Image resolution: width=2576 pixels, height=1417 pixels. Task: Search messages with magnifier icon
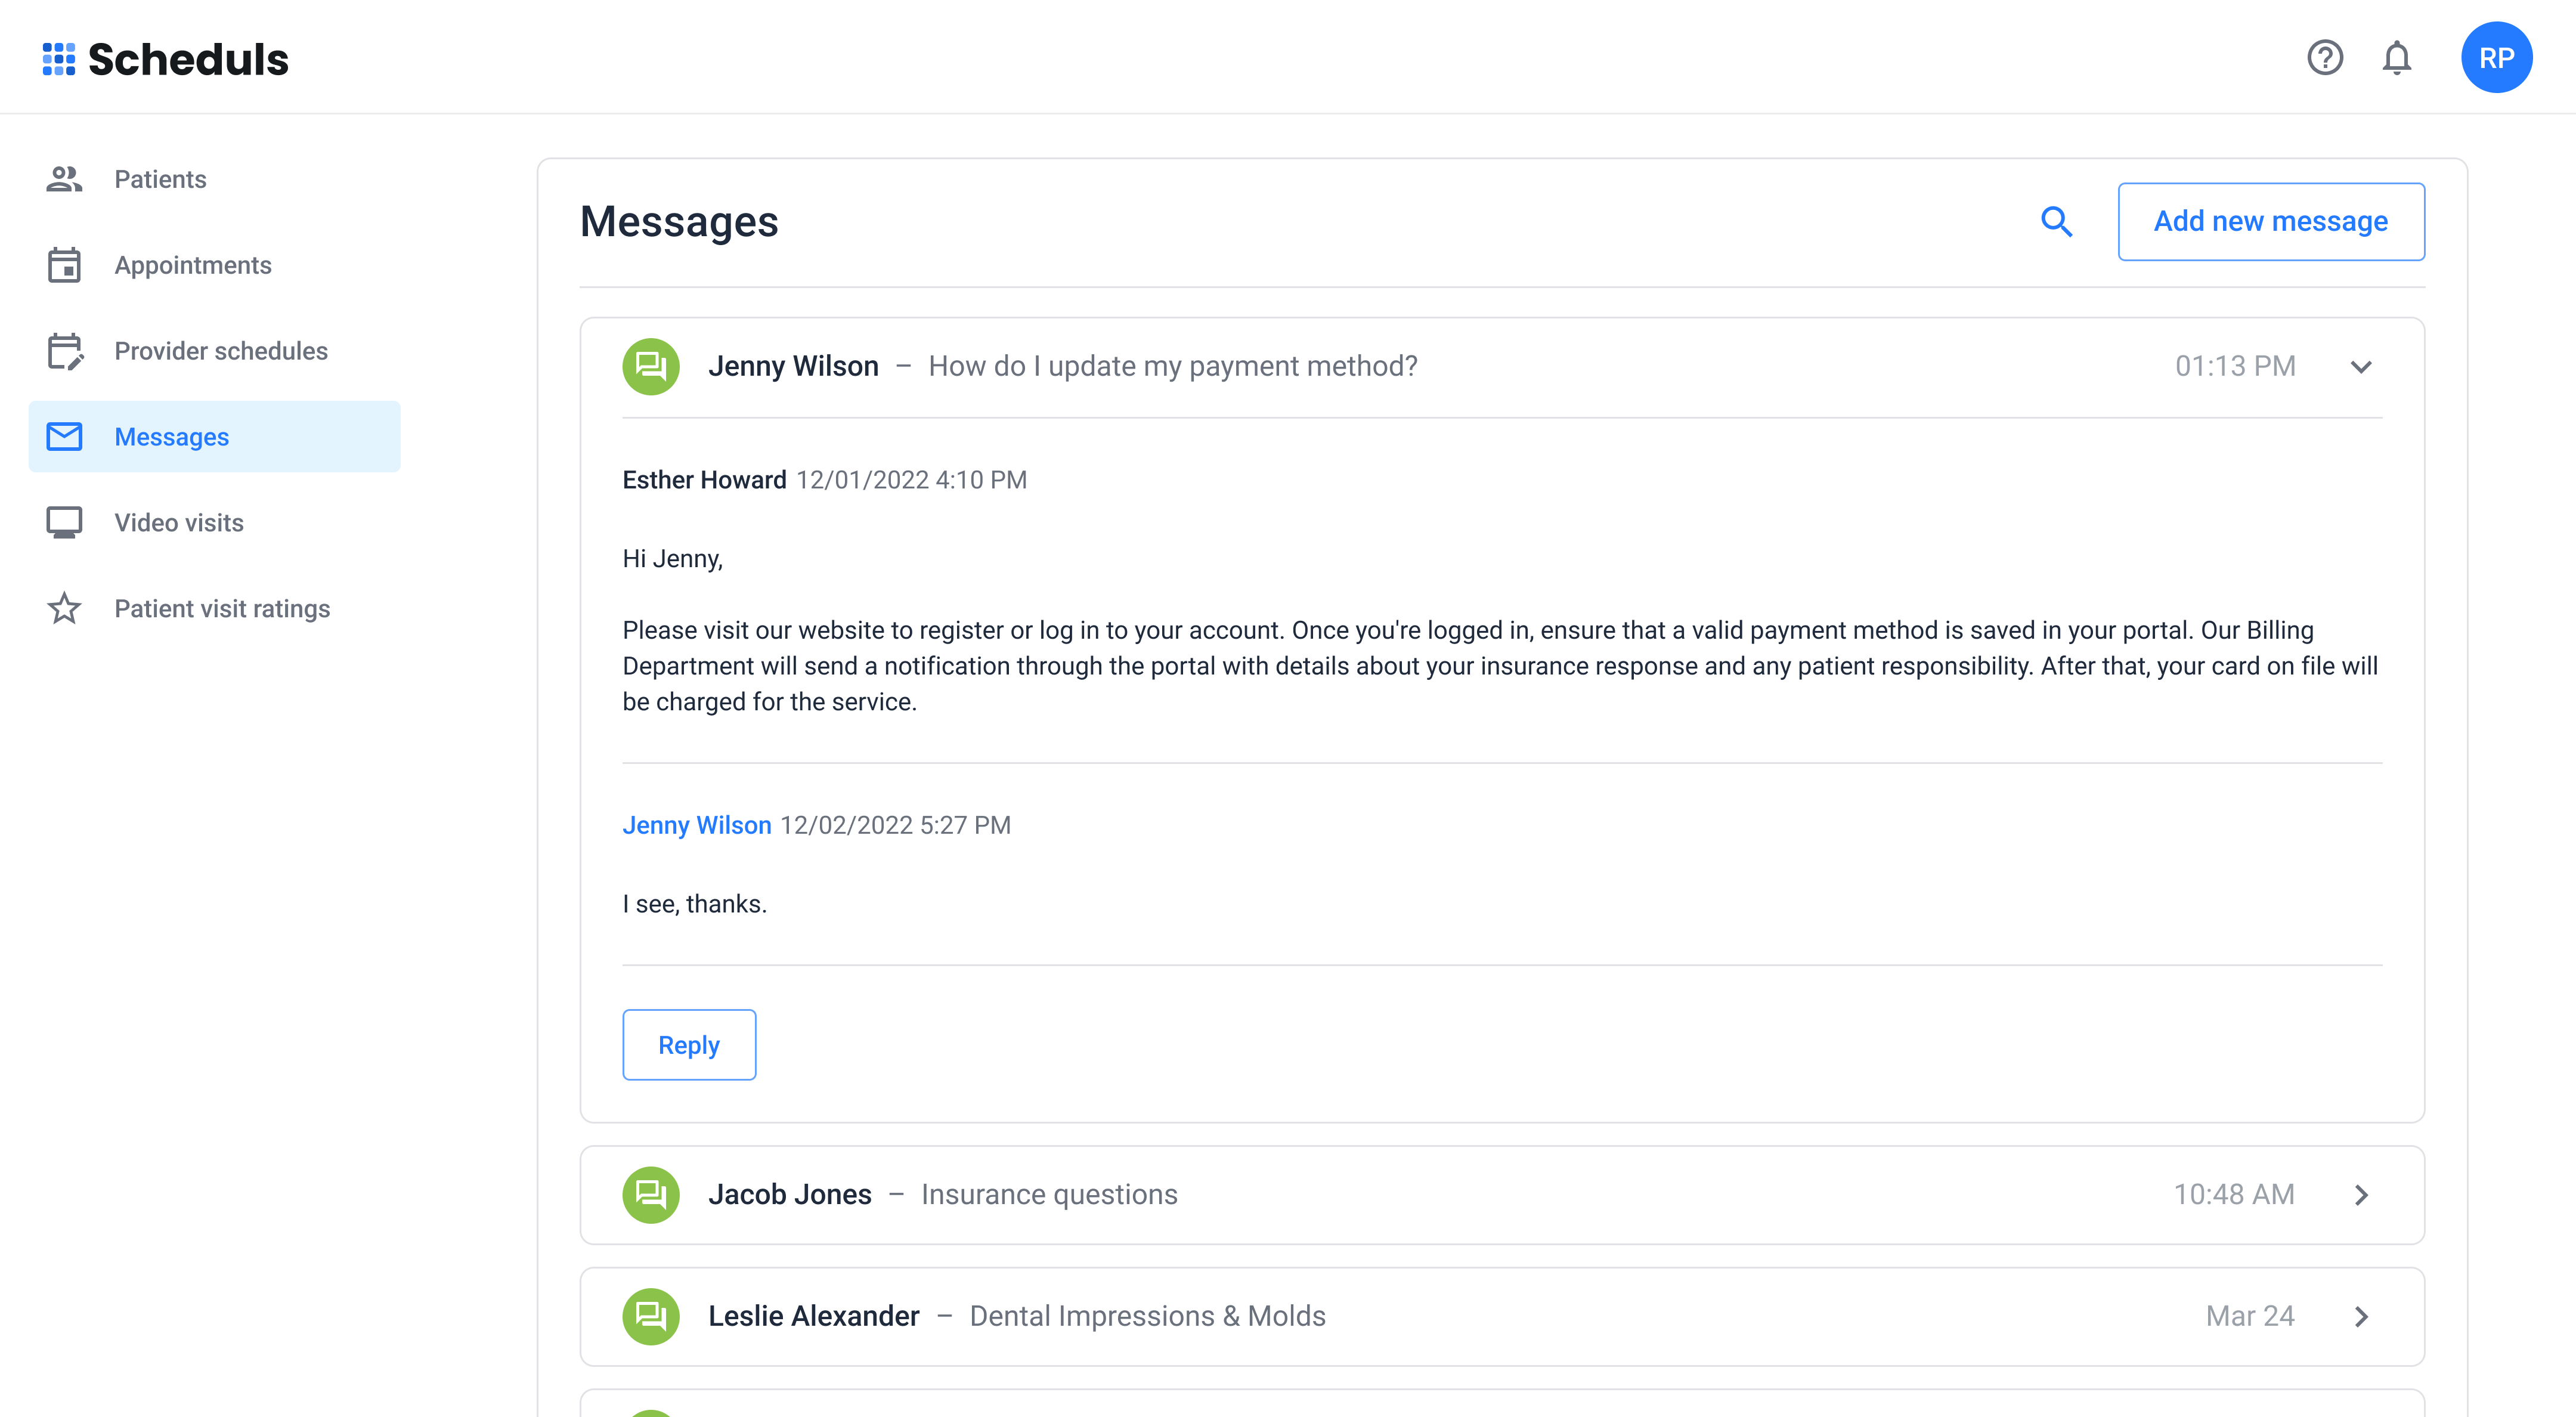tap(2056, 222)
